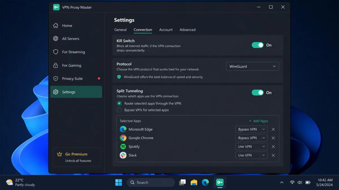The height and width of the screenshot is (190, 339).
Task: Click the Protocol section title
Action: [x=124, y=64]
